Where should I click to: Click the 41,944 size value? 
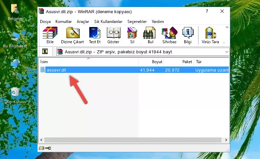click(147, 70)
